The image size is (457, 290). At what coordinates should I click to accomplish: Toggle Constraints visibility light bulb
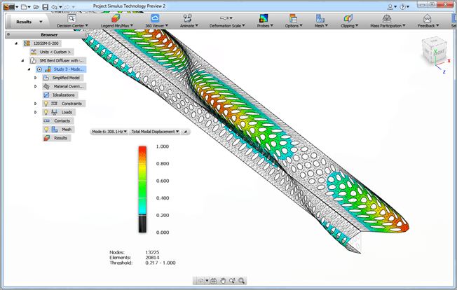point(46,104)
